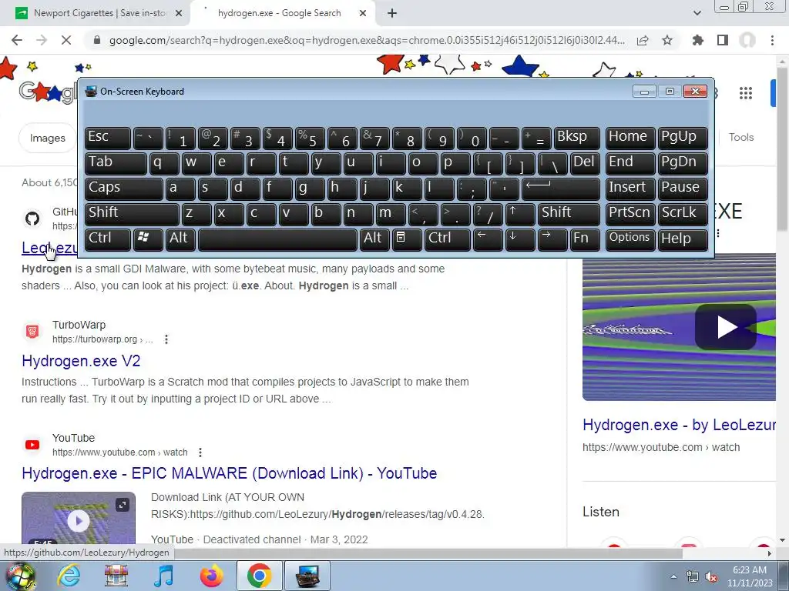Open the Chrome extensions puzzle icon

click(x=697, y=40)
